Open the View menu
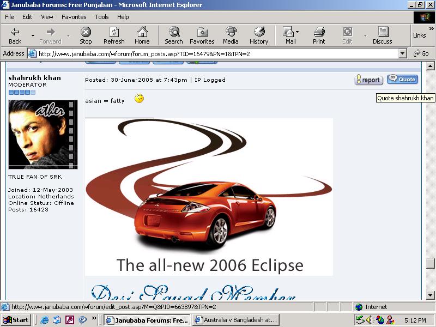 click(x=47, y=17)
